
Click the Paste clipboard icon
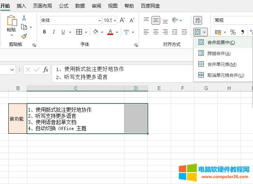(x=12, y=23)
